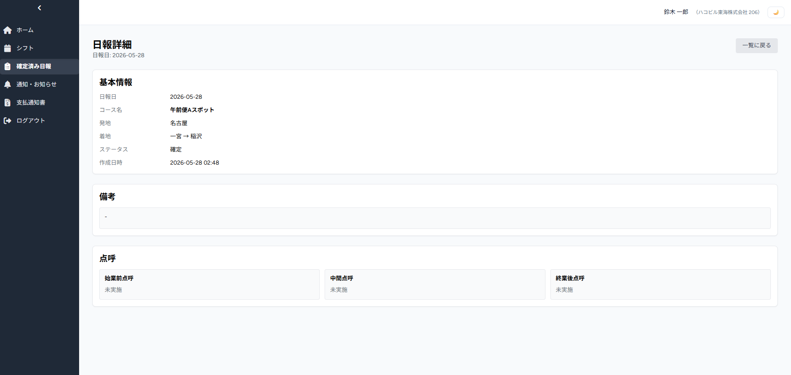Click the 基本情報 section heading
Image resolution: width=791 pixels, height=375 pixels.
tap(116, 82)
